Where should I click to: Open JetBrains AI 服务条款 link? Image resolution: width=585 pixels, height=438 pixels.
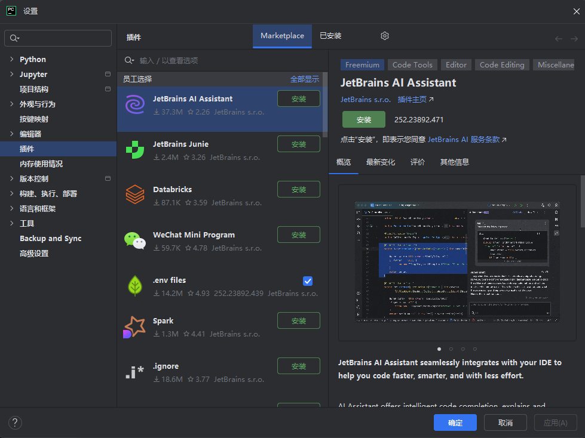coord(467,139)
